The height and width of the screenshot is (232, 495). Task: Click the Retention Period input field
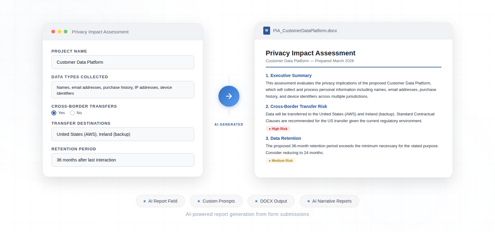123,160
